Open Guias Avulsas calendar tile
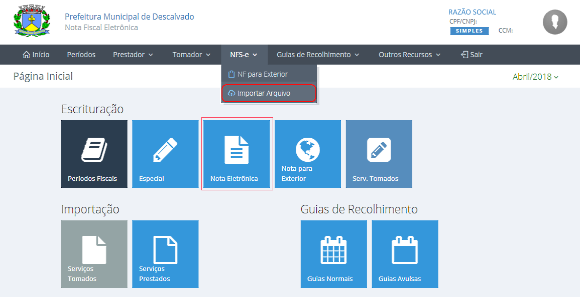The height and width of the screenshot is (297, 580). (405, 254)
